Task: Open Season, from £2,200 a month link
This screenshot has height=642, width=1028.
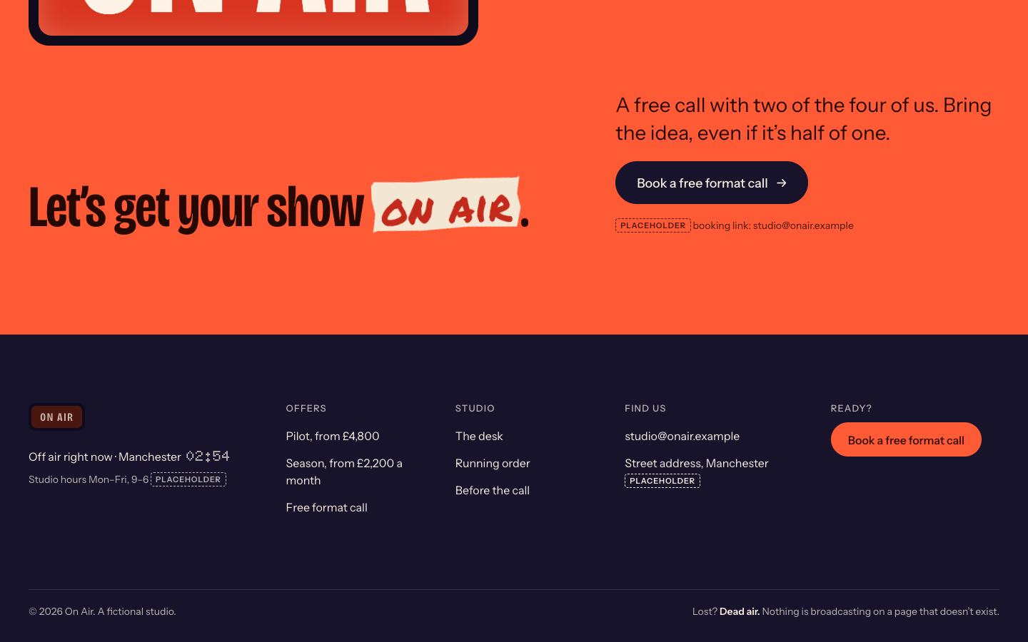Action: coord(344,472)
